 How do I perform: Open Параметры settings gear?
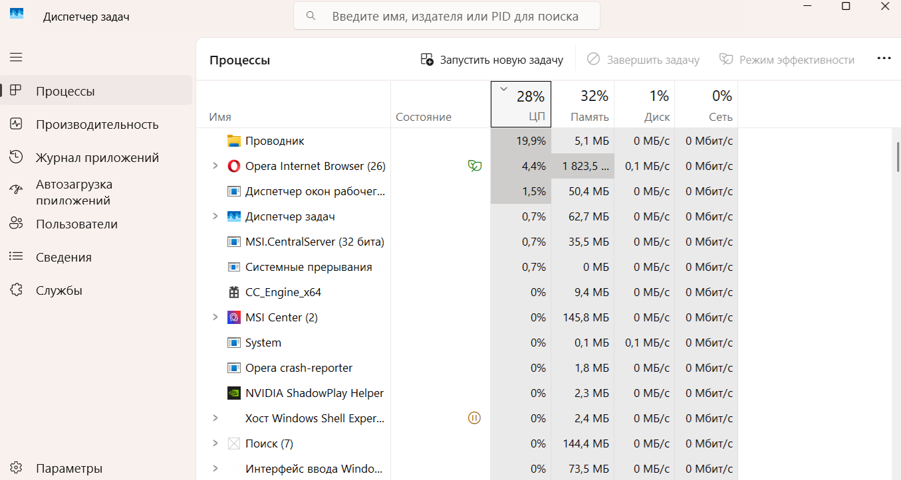(16, 468)
